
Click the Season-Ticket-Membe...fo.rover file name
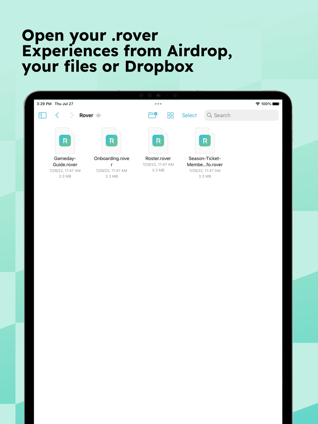point(205,161)
